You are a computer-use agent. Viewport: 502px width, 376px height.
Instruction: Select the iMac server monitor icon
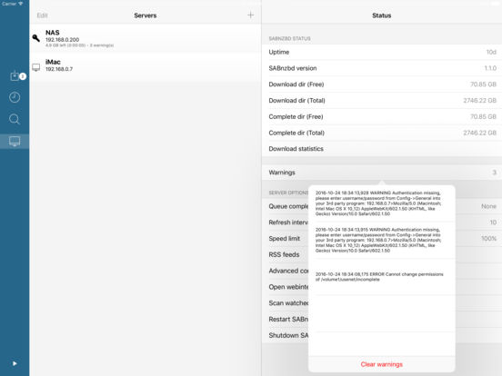click(35, 67)
